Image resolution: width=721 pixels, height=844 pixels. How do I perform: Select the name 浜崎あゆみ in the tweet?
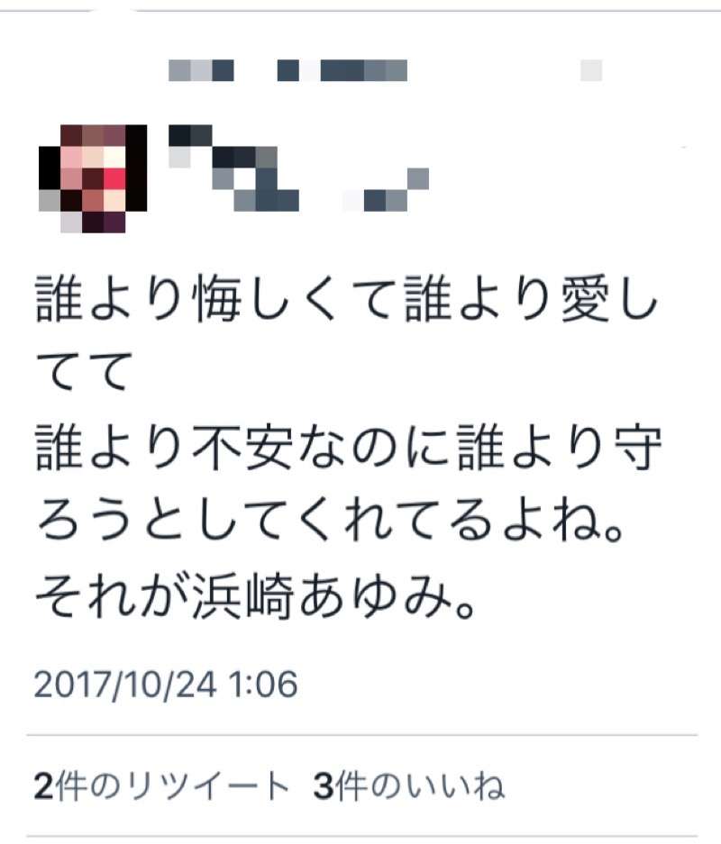pyautogui.click(x=322, y=597)
